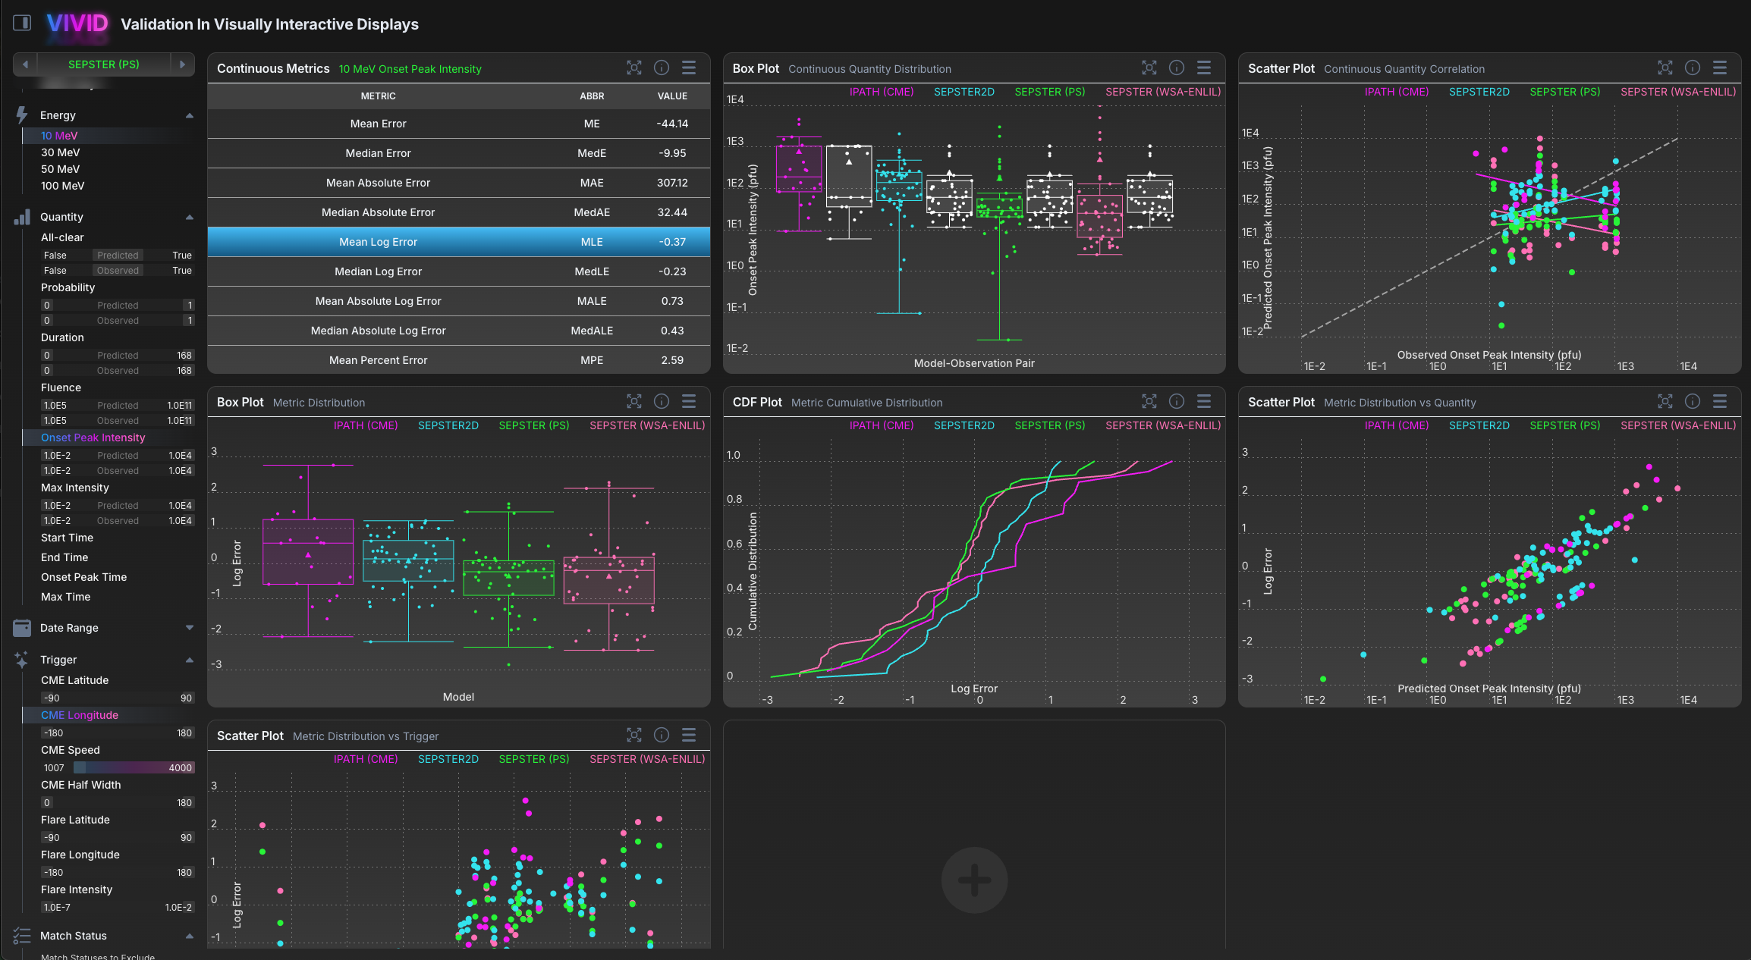Select Flare Intensity trigger
The width and height of the screenshot is (1751, 960).
76,889
